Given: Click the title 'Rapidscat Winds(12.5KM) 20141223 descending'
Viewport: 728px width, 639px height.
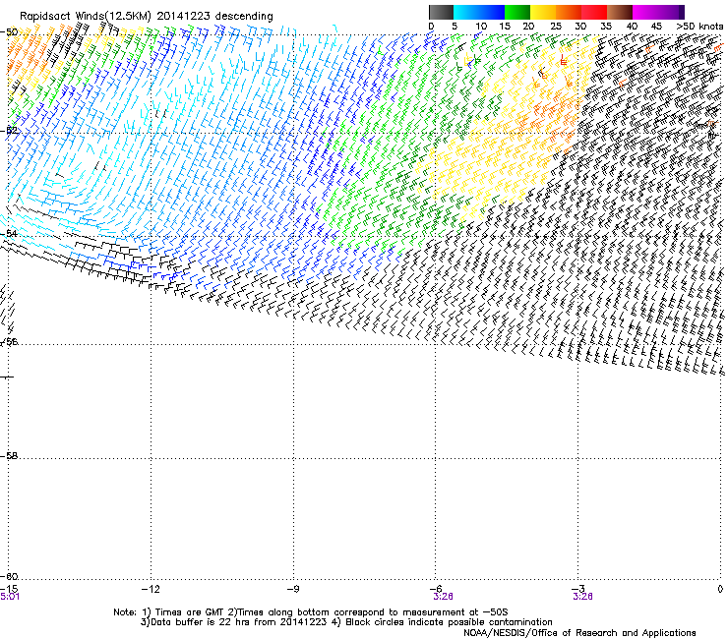Looking at the screenshot, I should (147, 17).
